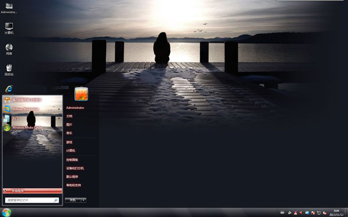Open 文档 (Documents) in Start menu
The image size is (348, 217).
click(x=69, y=116)
